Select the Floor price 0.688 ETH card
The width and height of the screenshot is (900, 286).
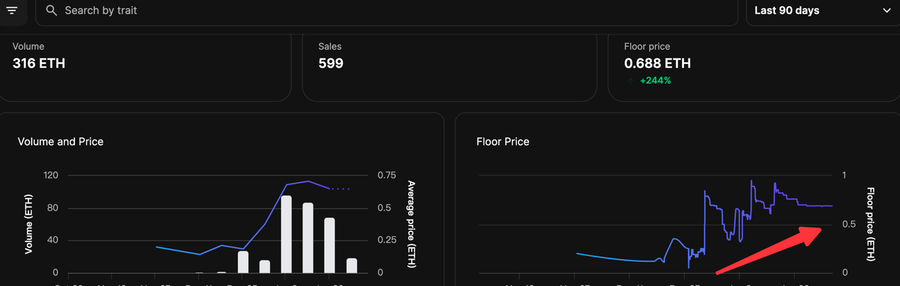[754, 67]
